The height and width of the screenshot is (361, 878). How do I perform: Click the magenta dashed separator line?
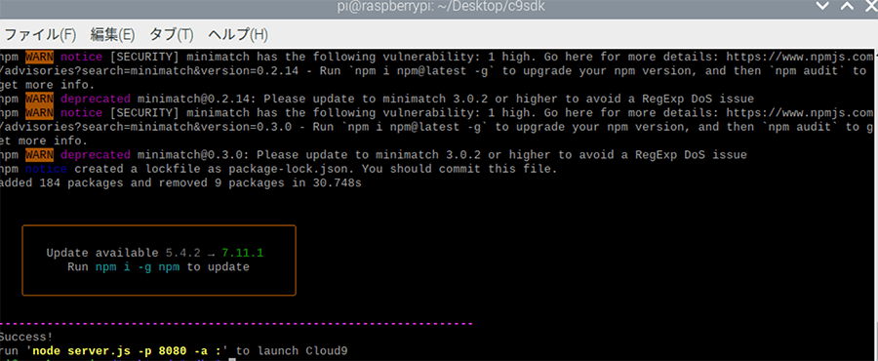(x=236, y=324)
